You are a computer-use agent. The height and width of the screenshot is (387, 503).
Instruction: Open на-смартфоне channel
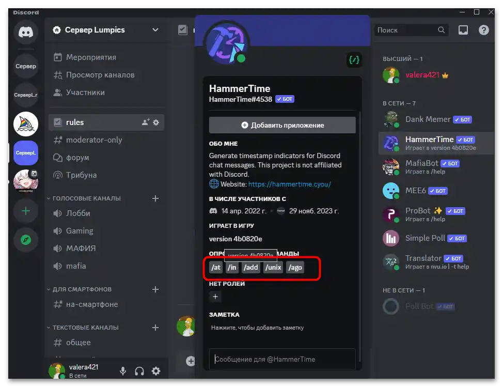click(x=106, y=304)
